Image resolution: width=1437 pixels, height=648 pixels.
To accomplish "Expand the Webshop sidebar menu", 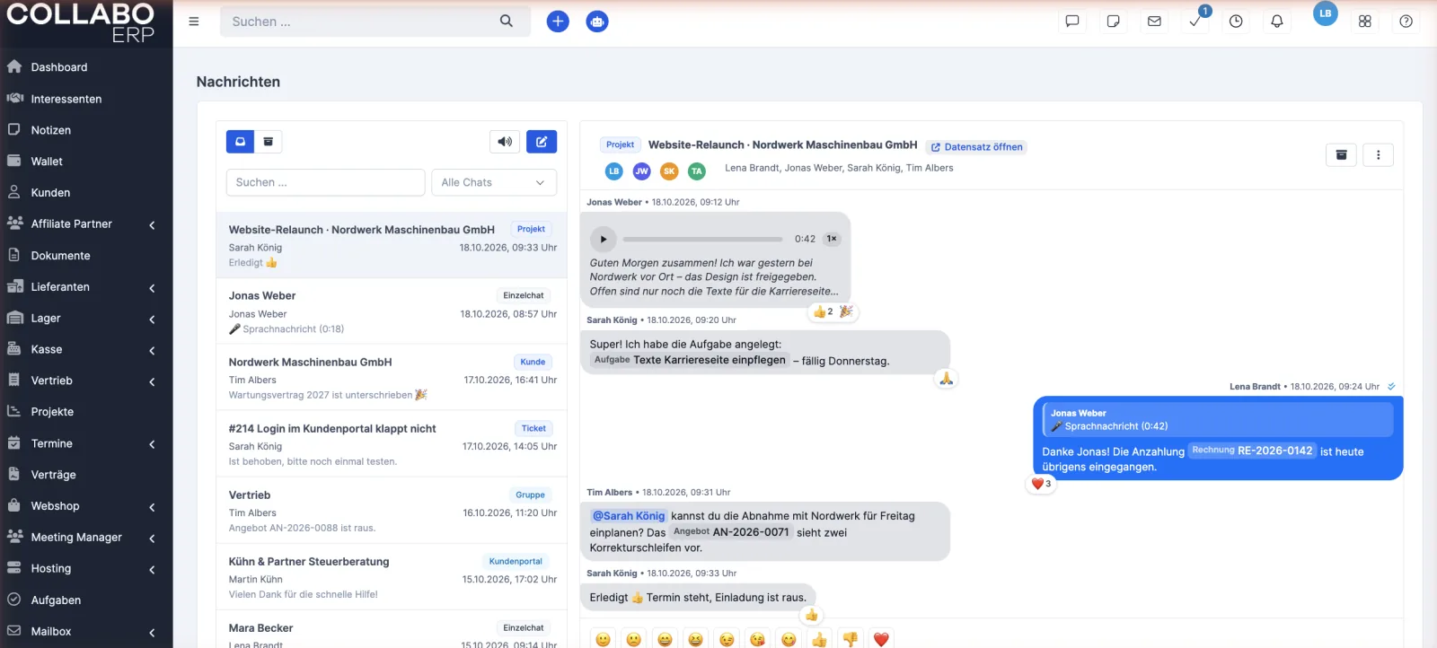I will pyautogui.click(x=86, y=506).
